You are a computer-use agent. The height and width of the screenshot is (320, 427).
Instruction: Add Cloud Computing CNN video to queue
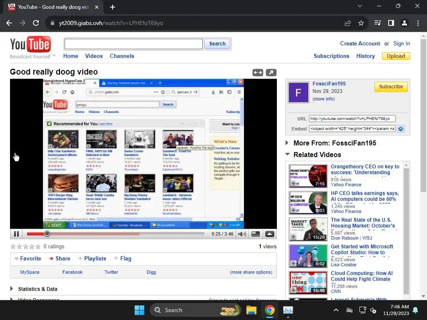[293, 290]
